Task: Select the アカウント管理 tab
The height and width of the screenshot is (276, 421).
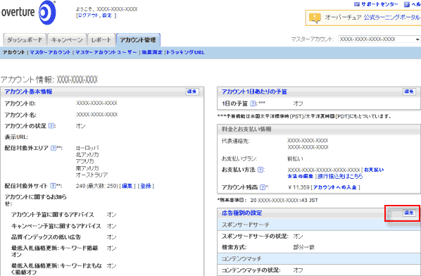Action: 138,40
